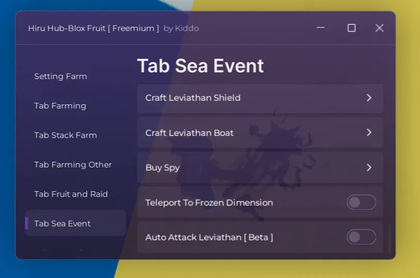Switch to Tab Farming section
The image size is (420, 278).
click(60, 106)
